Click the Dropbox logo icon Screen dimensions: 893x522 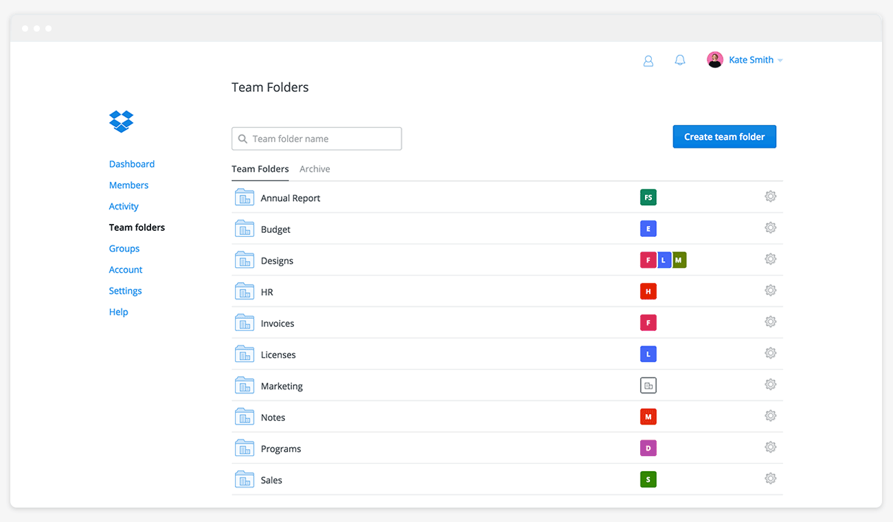click(x=121, y=122)
